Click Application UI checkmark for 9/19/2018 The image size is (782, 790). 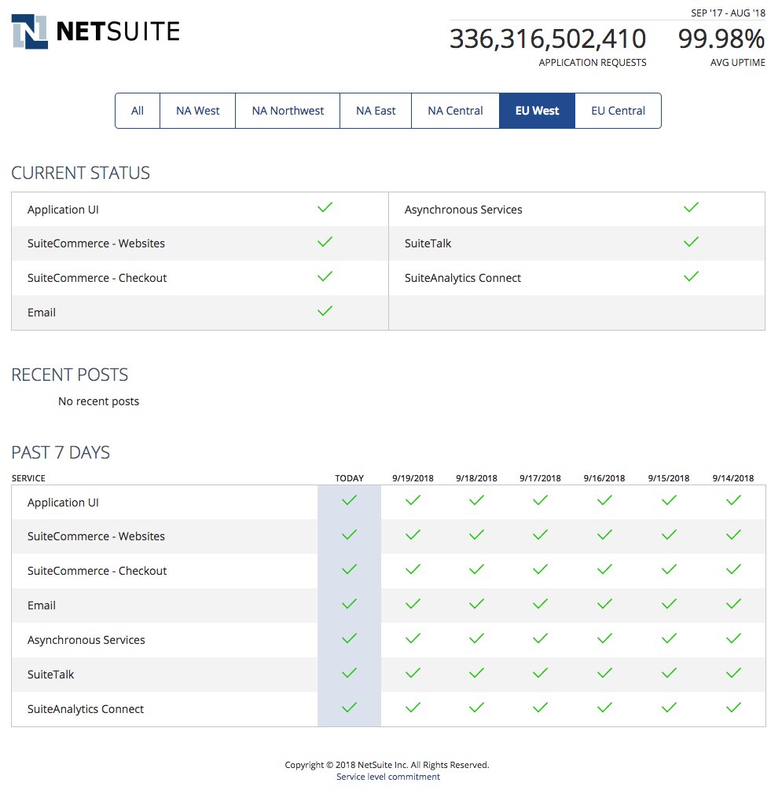413,500
